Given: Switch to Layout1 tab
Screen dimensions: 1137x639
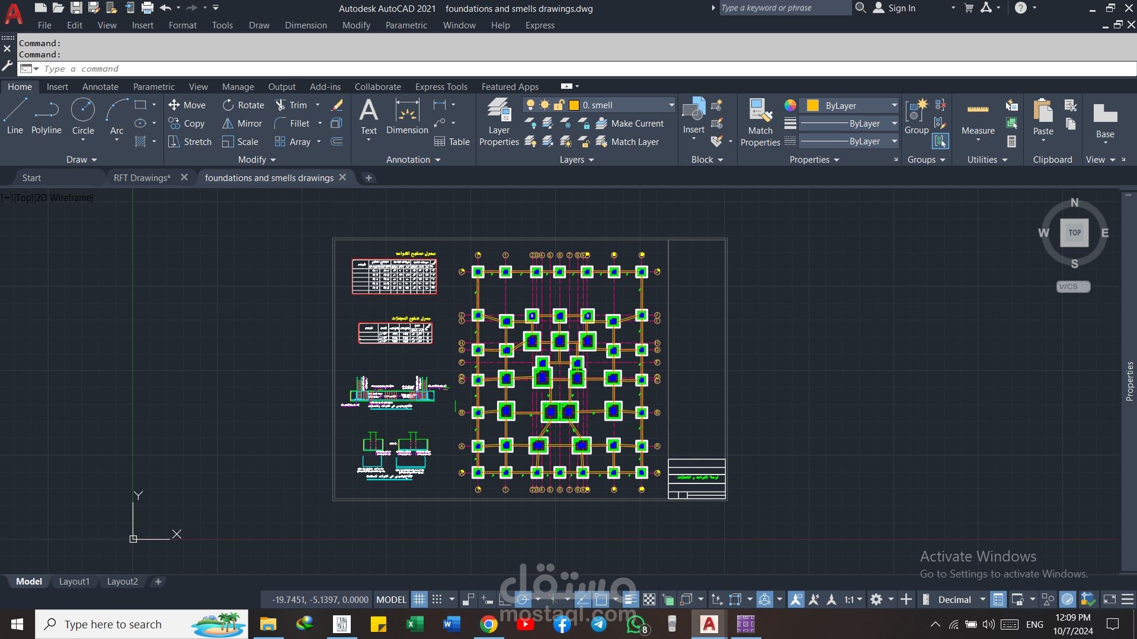Looking at the screenshot, I should 74,582.
